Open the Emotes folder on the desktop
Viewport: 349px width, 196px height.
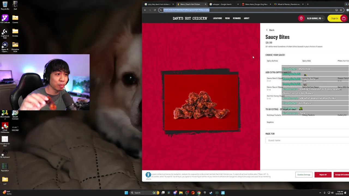[15, 33]
